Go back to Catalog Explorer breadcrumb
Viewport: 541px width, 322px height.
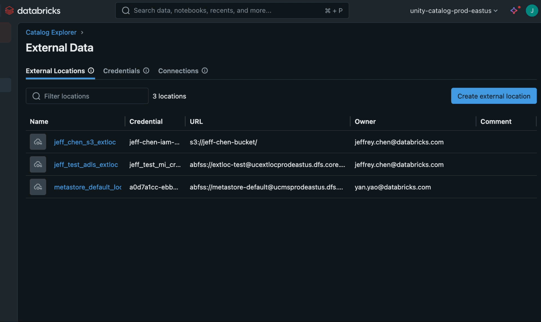coord(51,32)
